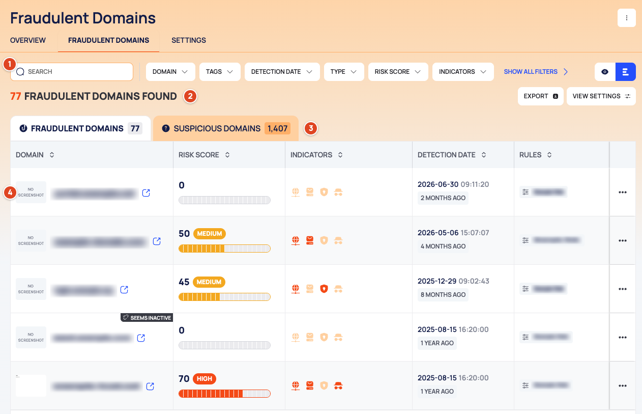Click spy indicator icon in 2026-06-30 row
This screenshot has width=642, height=414.
click(338, 192)
